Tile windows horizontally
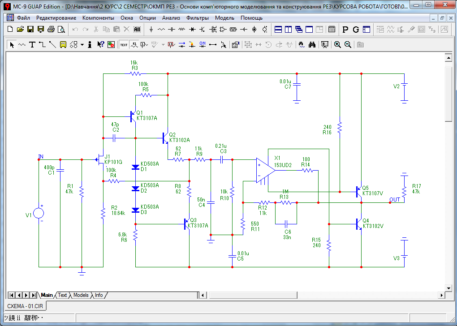The image size is (457, 326). [278, 29]
